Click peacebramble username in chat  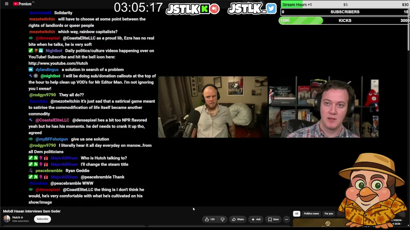[49, 171]
